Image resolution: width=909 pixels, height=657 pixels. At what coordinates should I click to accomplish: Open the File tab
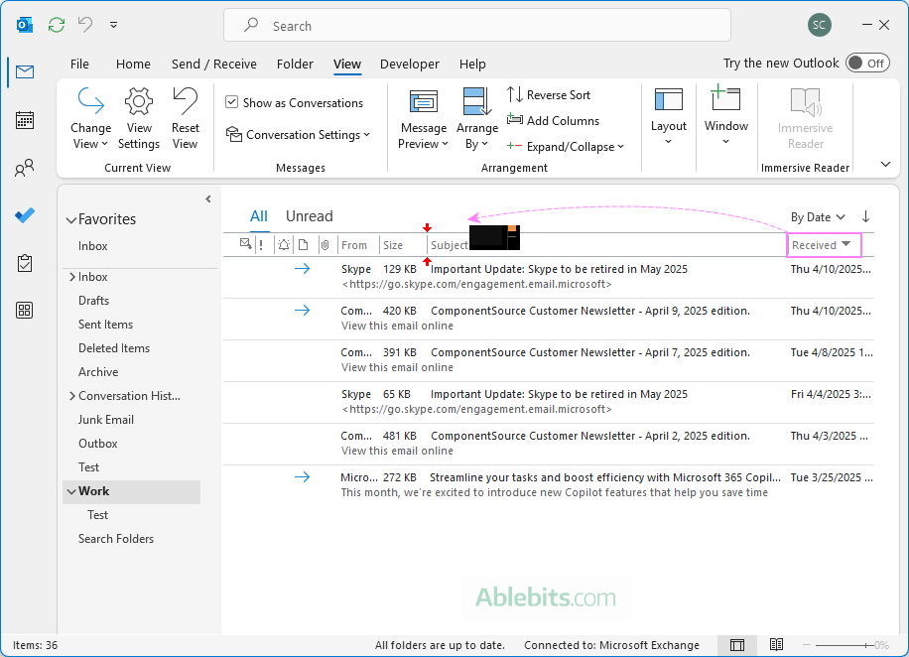79,64
